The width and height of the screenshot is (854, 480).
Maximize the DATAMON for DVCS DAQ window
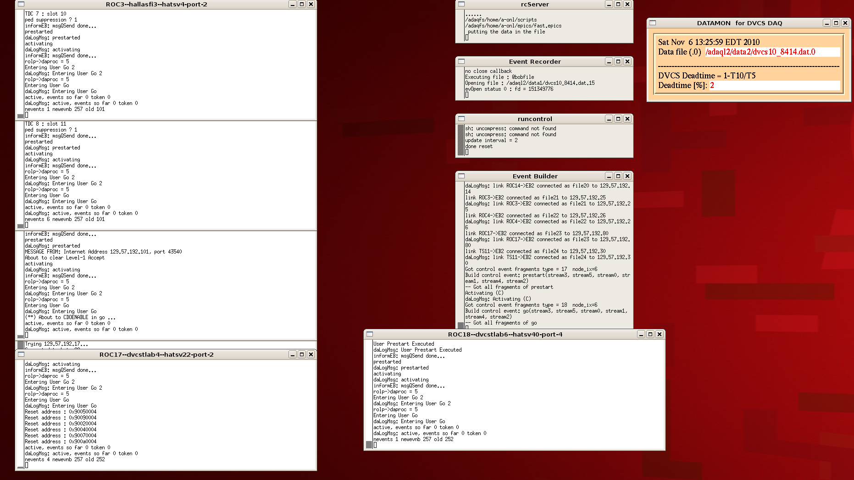click(836, 23)
